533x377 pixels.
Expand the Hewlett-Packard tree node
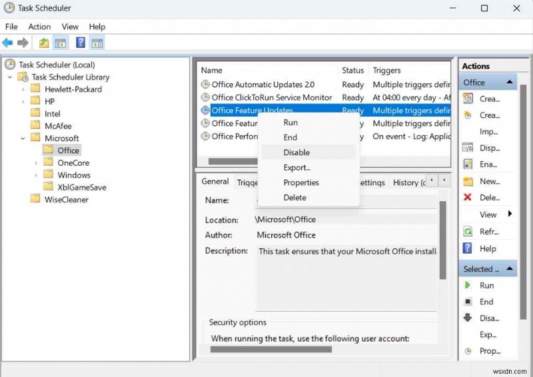pyautogui.click(x=23, y=89)
